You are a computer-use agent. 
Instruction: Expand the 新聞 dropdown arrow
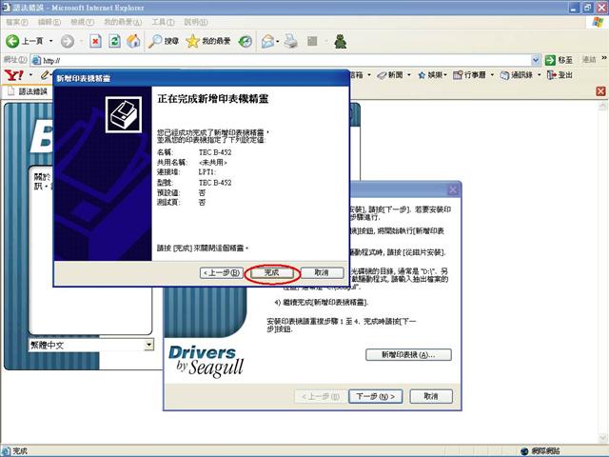pos(409,75)
